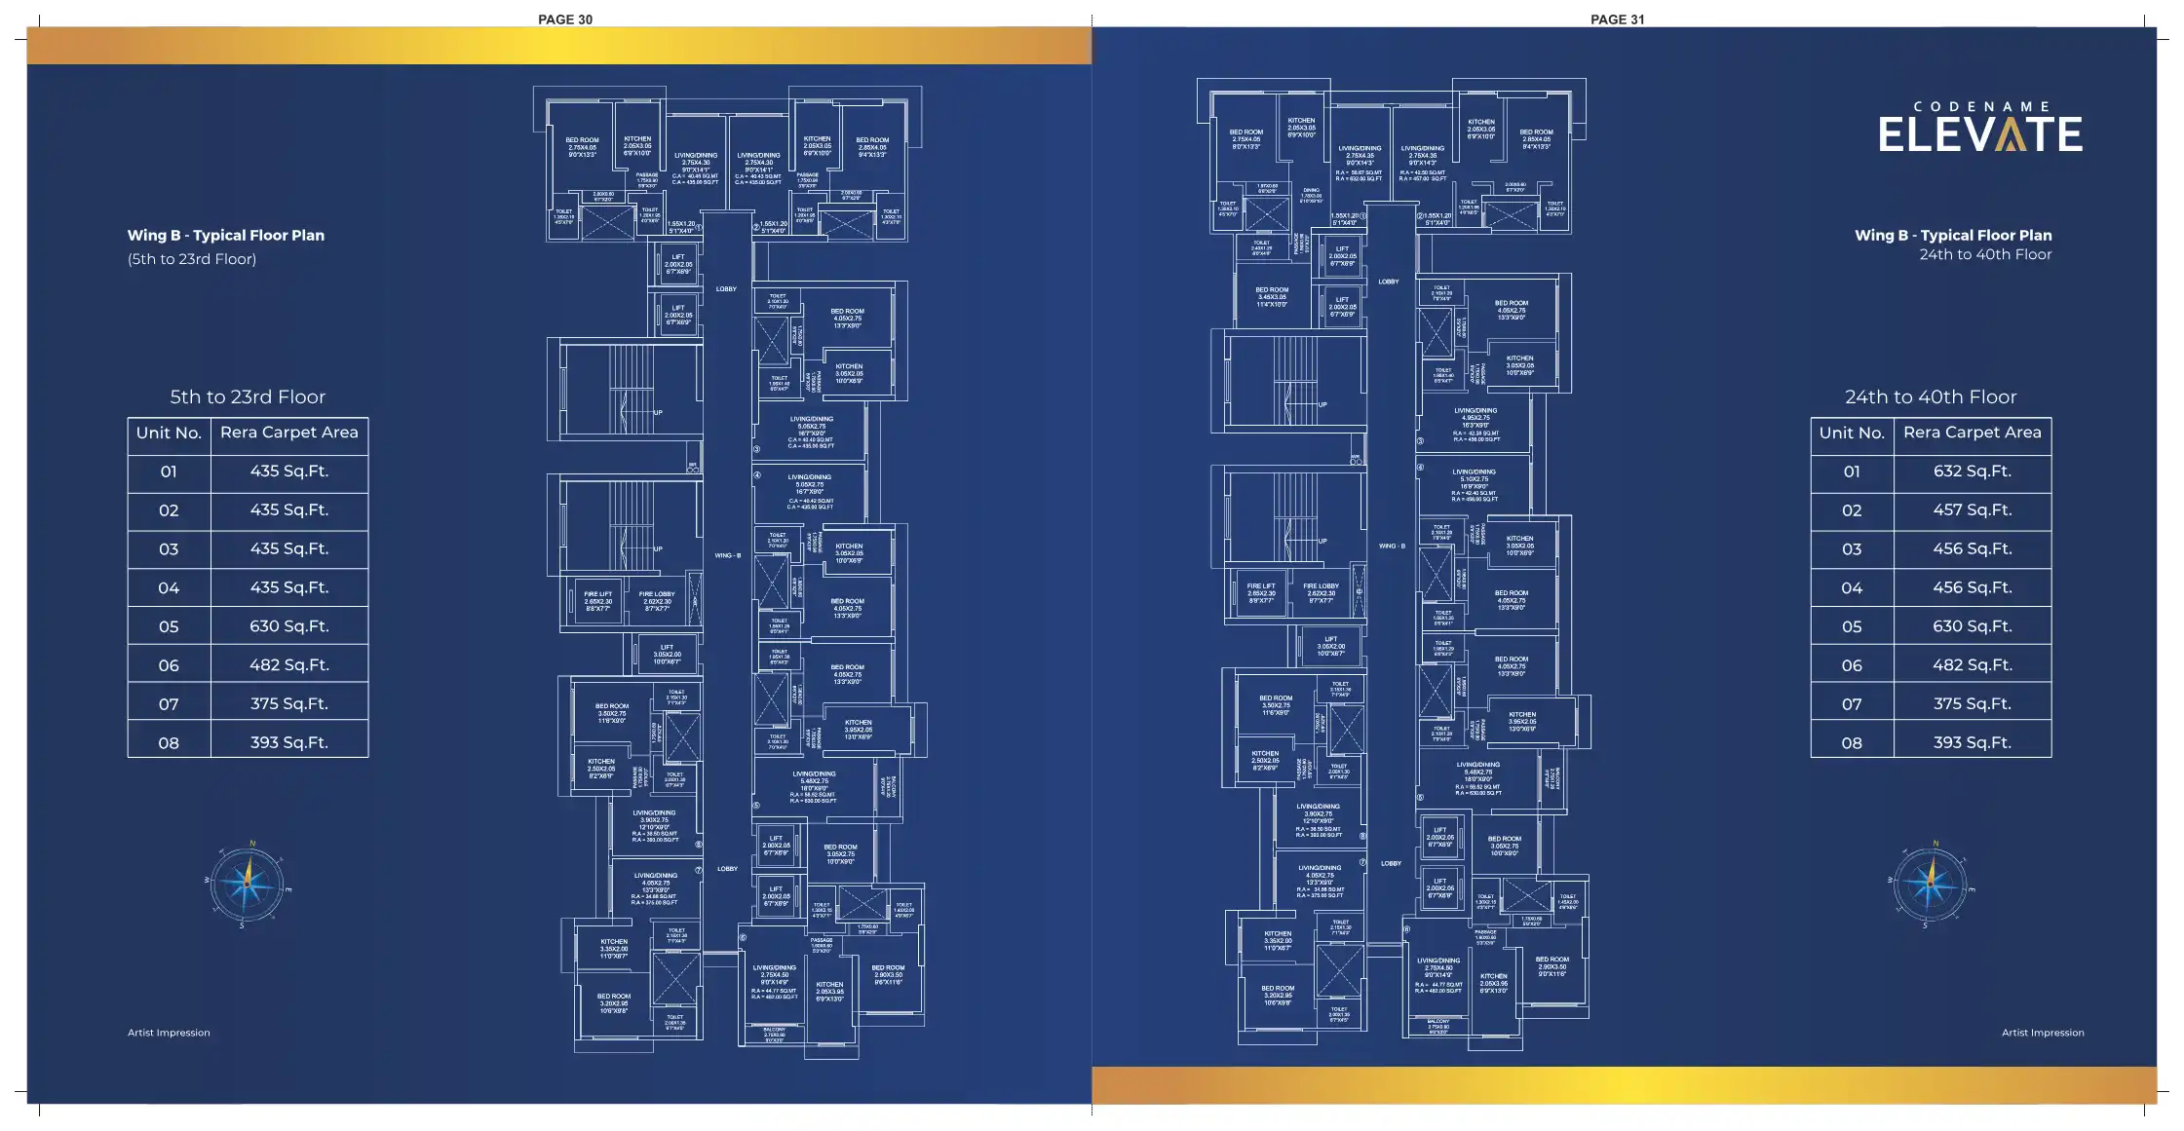Click the Artist Impression text on page 31
This screenshot has width=2184, height=1131.
(x=2042, y=1033)
